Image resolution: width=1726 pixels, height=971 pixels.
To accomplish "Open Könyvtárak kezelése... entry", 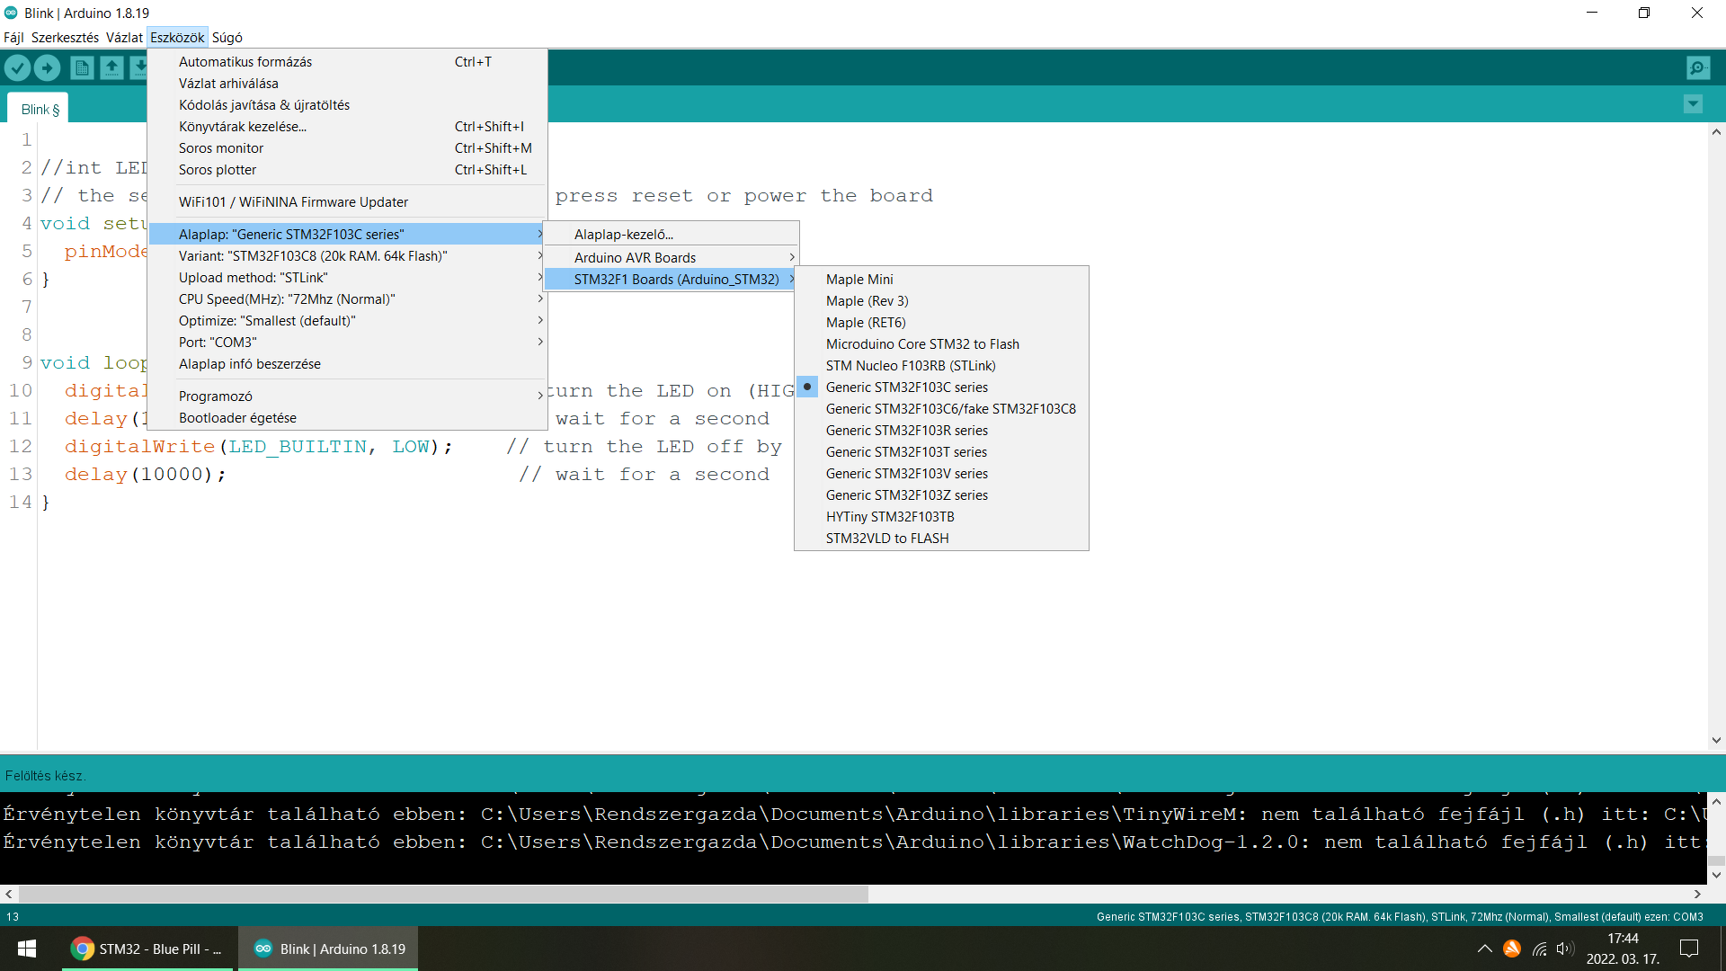I will pos(347,127).
